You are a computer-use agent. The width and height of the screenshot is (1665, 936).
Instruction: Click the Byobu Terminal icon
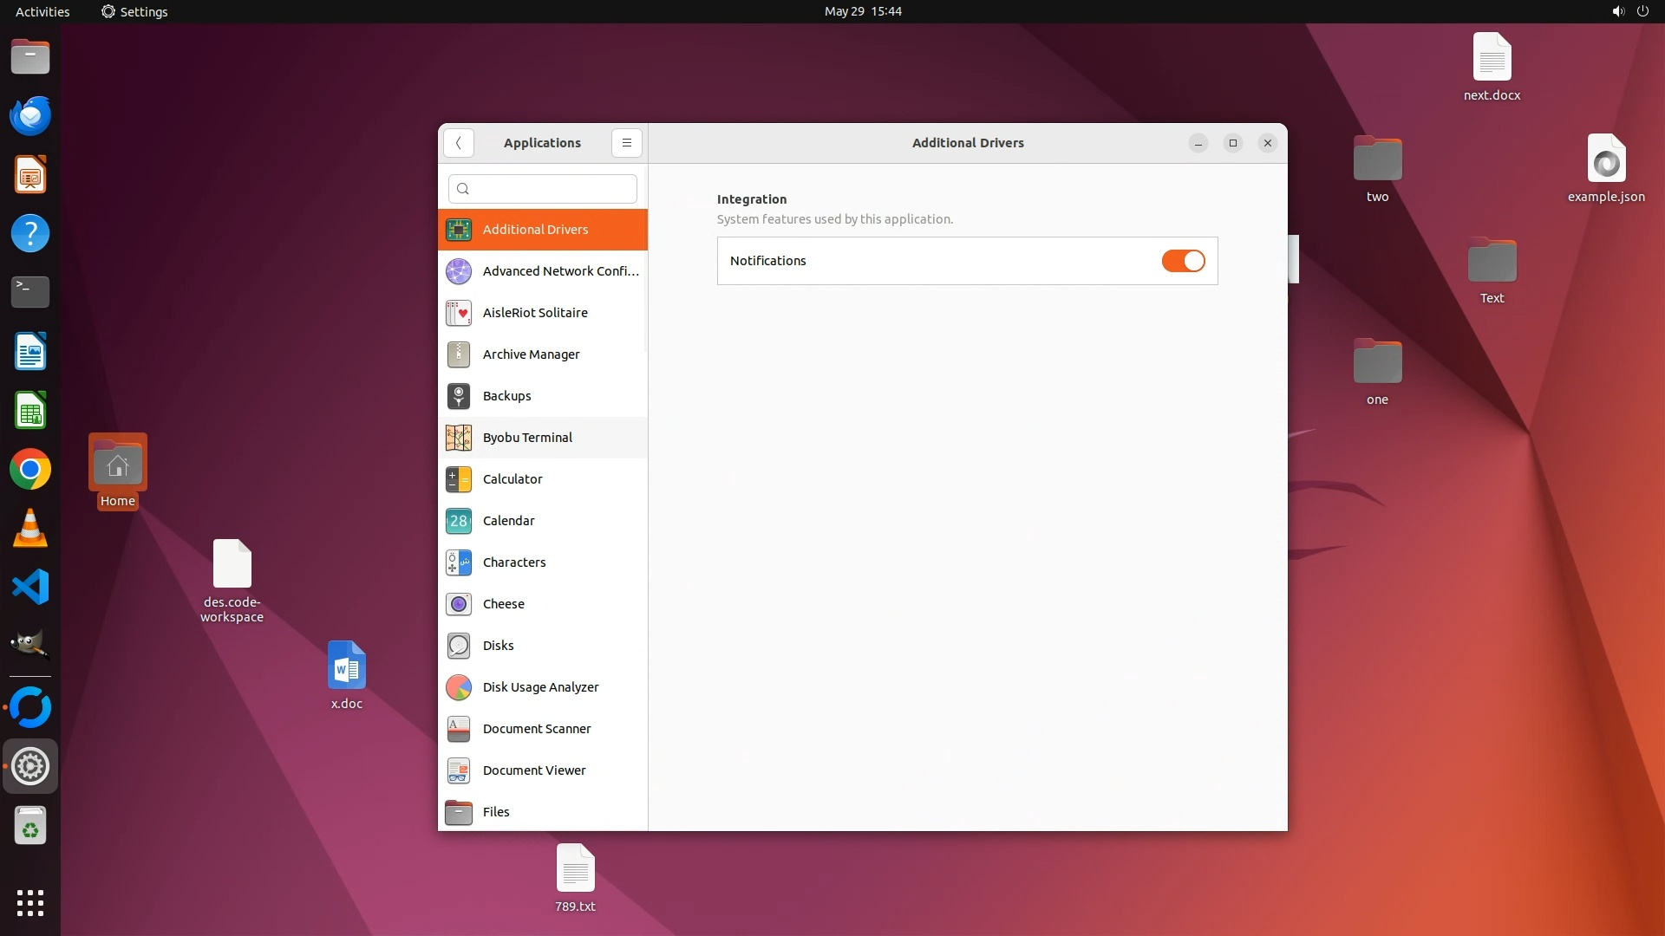coord(458,438)
